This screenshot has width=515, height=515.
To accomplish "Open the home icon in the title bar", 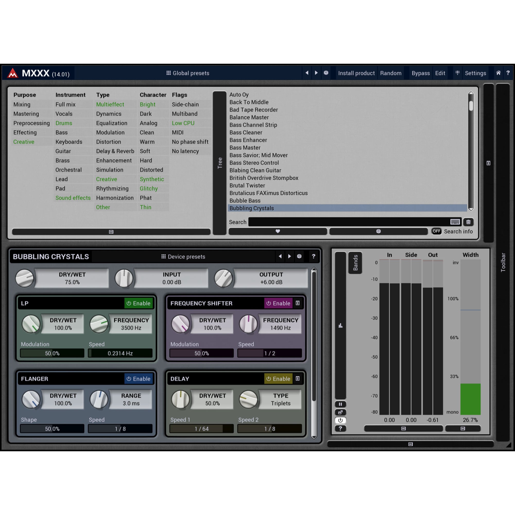I will pos(498,73).
